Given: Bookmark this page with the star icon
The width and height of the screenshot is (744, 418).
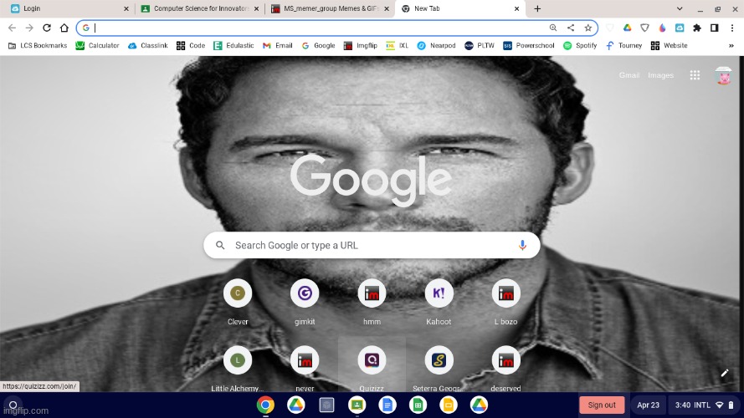Looking at the screenshot, I should tap(588, 28).
